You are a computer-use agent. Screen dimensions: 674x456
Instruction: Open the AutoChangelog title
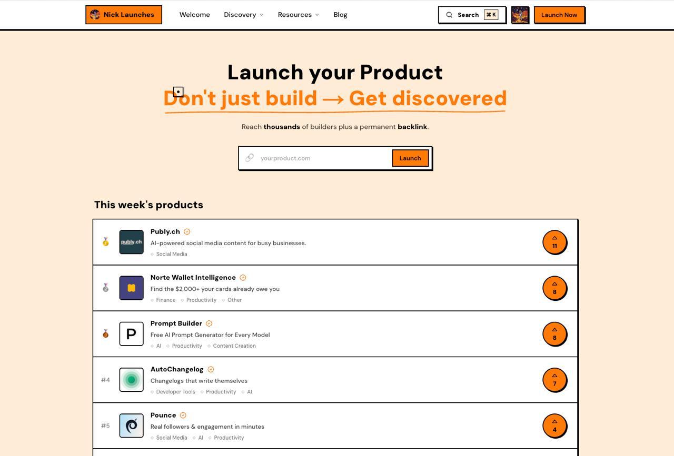coord(177,369)
